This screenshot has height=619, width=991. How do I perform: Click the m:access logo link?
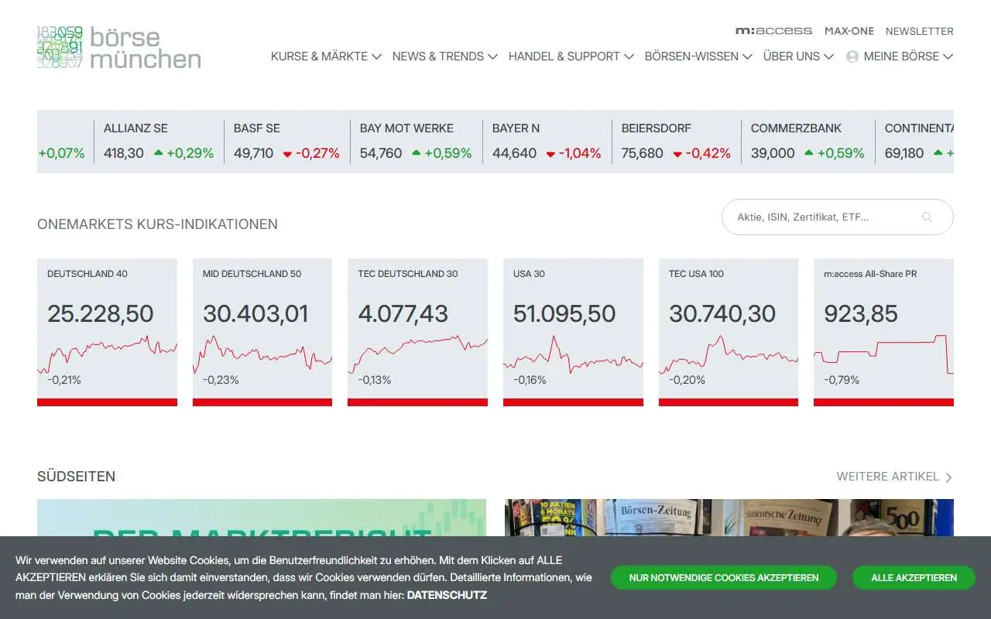pos(773,31)
